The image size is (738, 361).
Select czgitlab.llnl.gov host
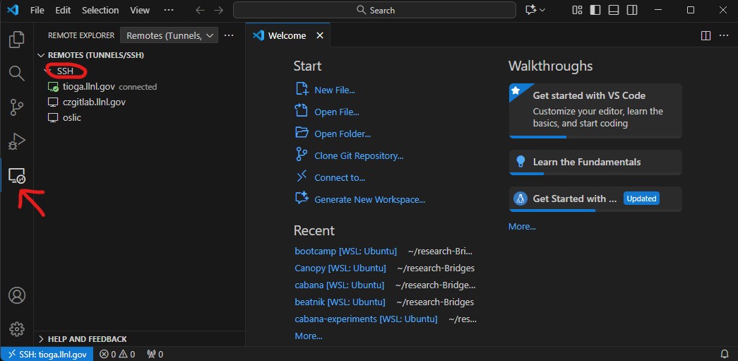[140, 102]
